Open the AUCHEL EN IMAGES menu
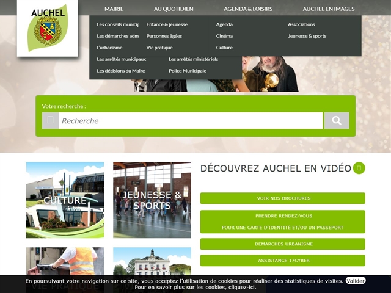Screen dimensions: 391x293 coord(329,9)
